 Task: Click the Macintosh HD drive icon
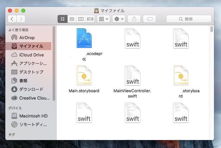pos(14,116)
